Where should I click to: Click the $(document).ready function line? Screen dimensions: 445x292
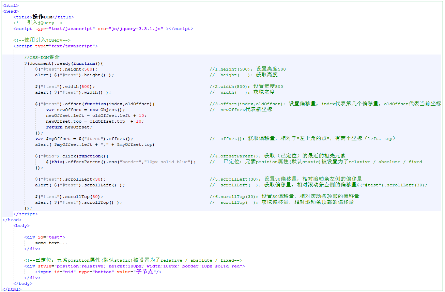pyautogui.click(x=63, y=63)
